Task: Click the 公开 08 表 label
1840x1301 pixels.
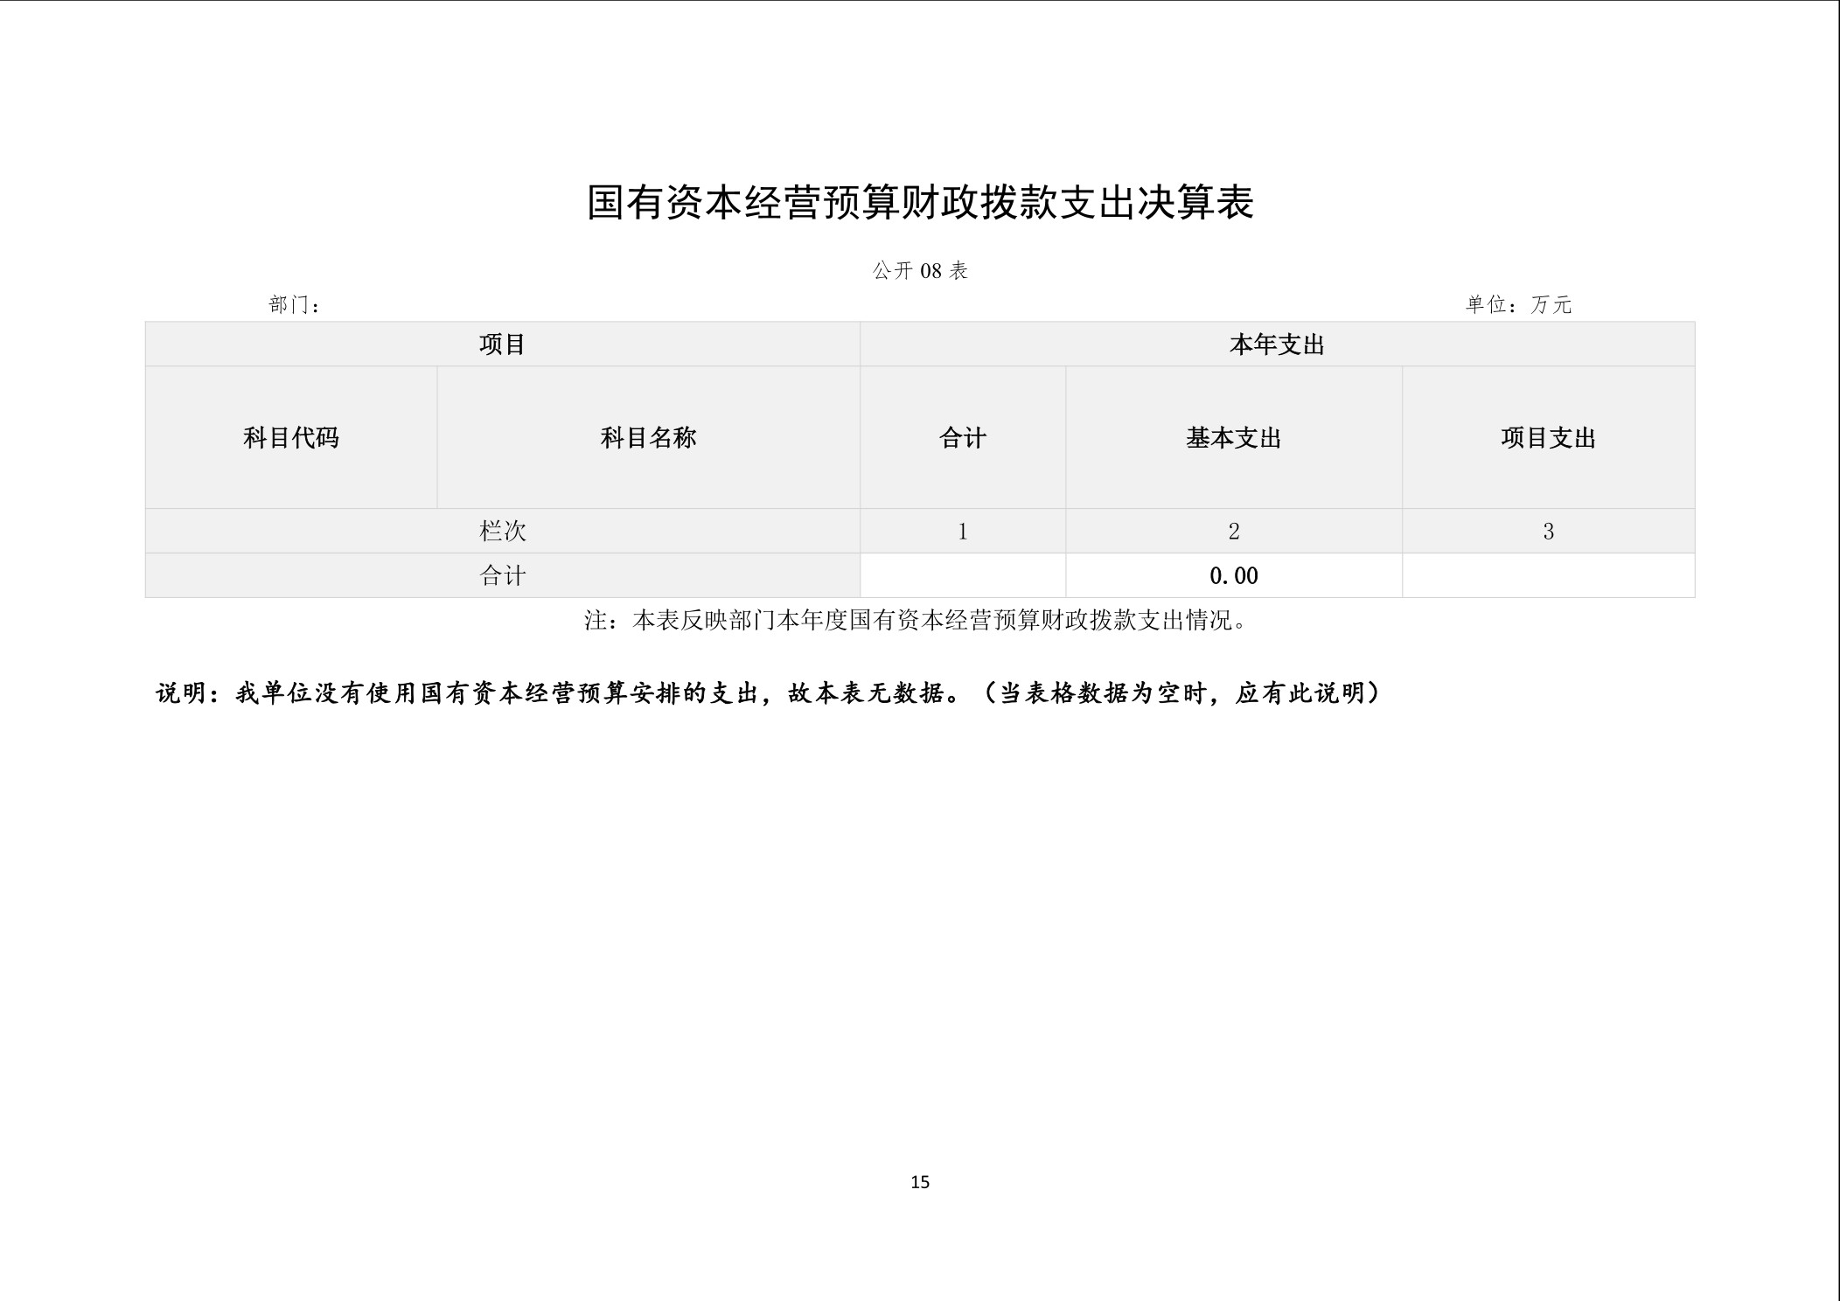Action: click(x=920, y=271)
